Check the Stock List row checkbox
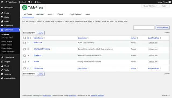The width and height of the screenshot is (172, 98). pos(24,43)
